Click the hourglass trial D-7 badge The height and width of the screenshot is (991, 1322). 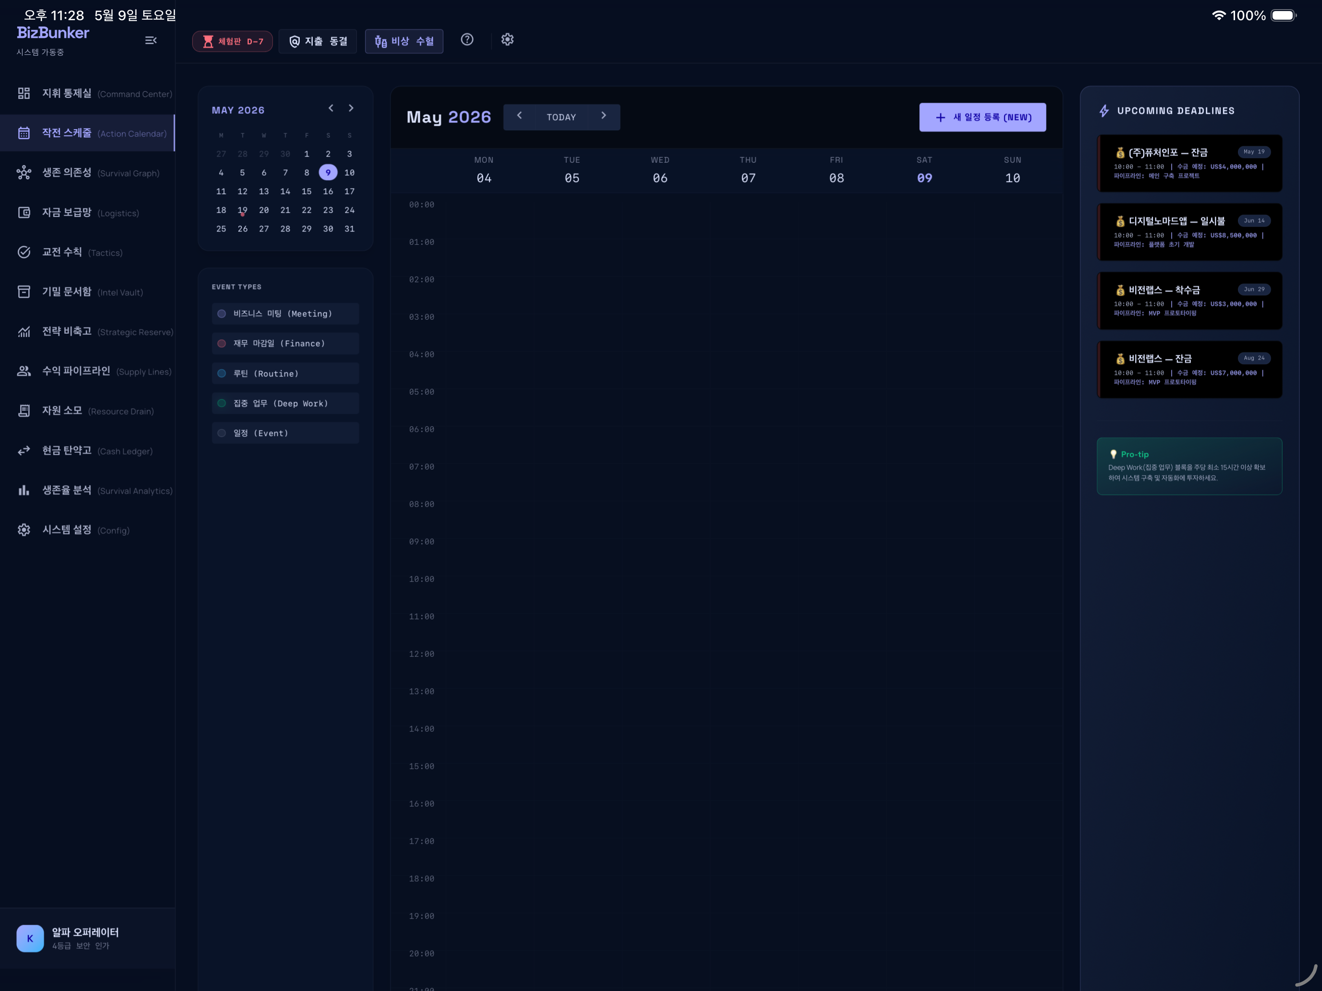[x=233, y=41]
